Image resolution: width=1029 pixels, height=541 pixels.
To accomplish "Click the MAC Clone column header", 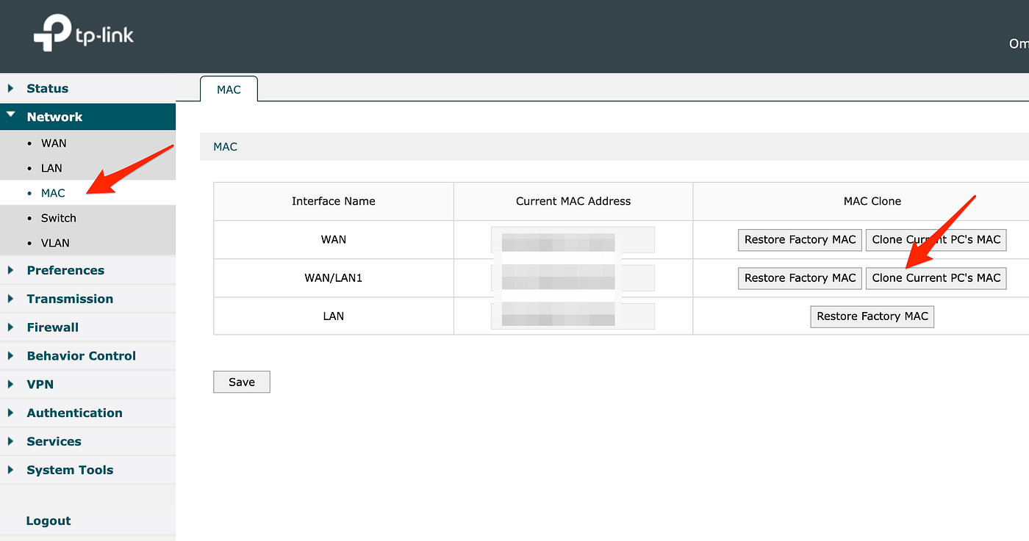I will tap(872, 201).
